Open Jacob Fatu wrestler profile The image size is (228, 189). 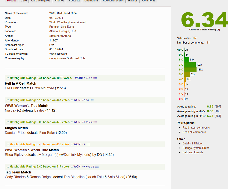pos(95,177)
